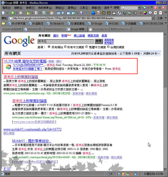
Task: Open the 編輯(E) menu
Action: [x=18, y=8]
